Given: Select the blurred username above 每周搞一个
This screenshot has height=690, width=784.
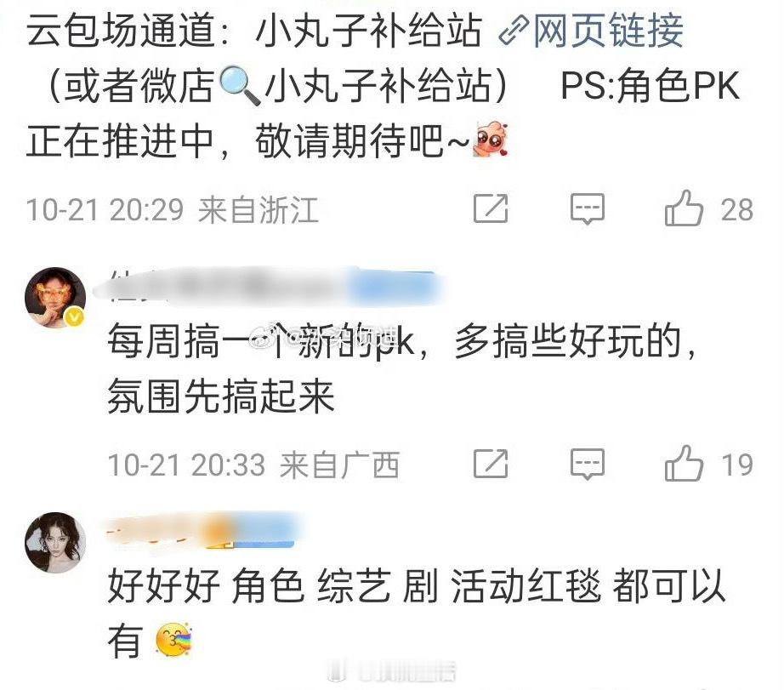Looking at the screenshot, I should pyautogui.click(x=272, y=285).
